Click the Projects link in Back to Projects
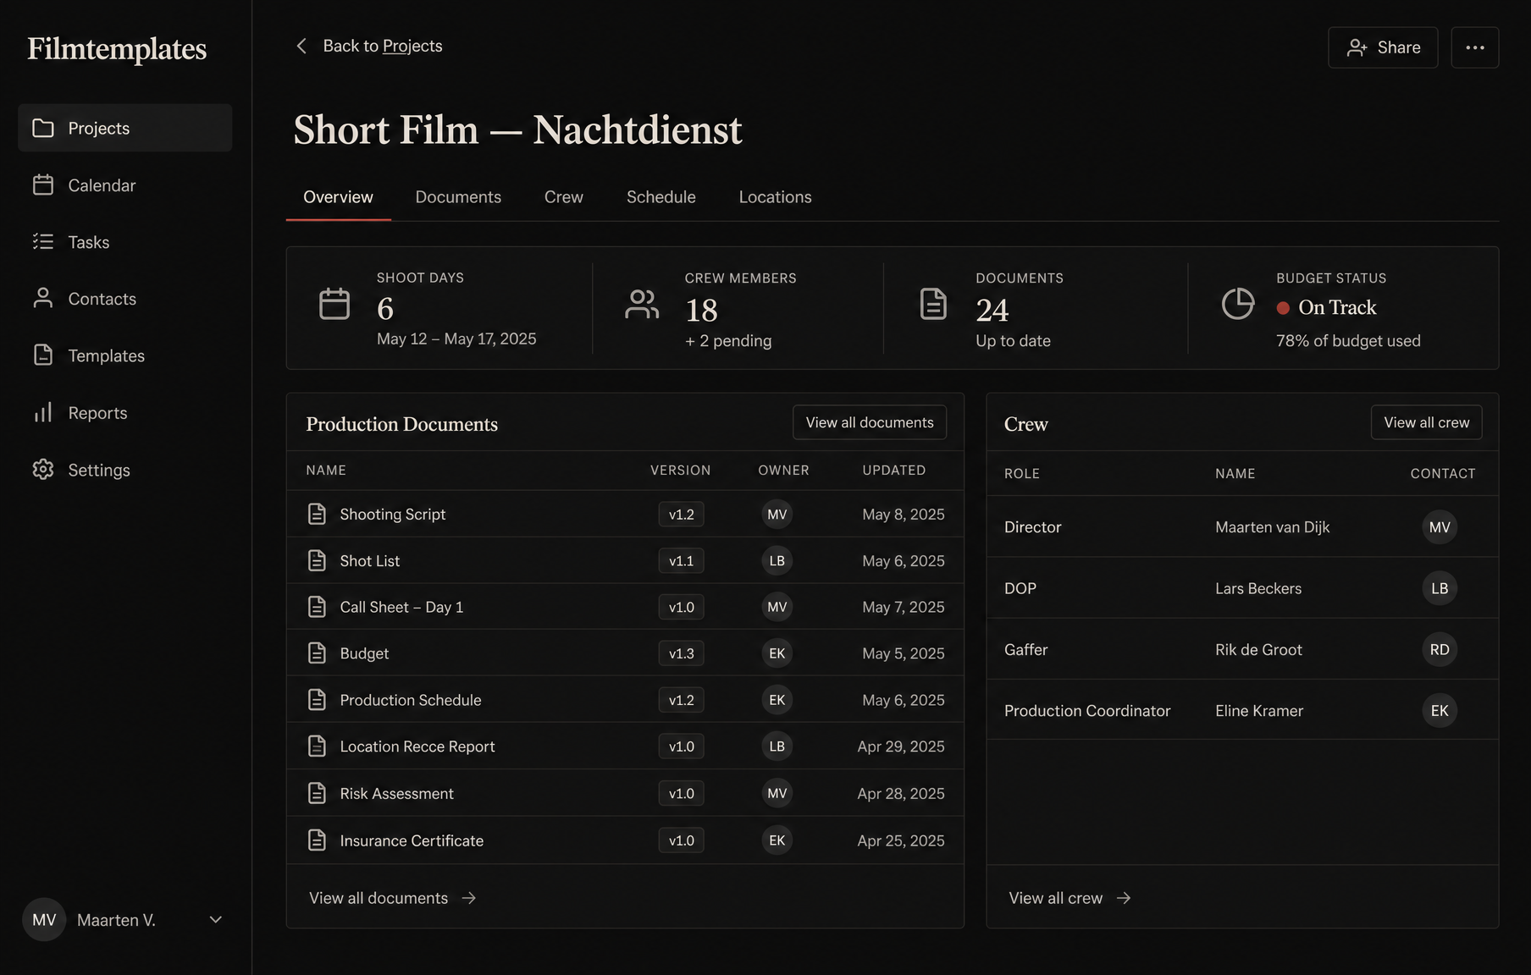Image resolution: width=1531 pixels, height=975 pixels. click(412, 46)
